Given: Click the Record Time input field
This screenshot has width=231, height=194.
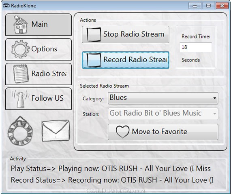Looking at the screenshot, I should (196, 47).
